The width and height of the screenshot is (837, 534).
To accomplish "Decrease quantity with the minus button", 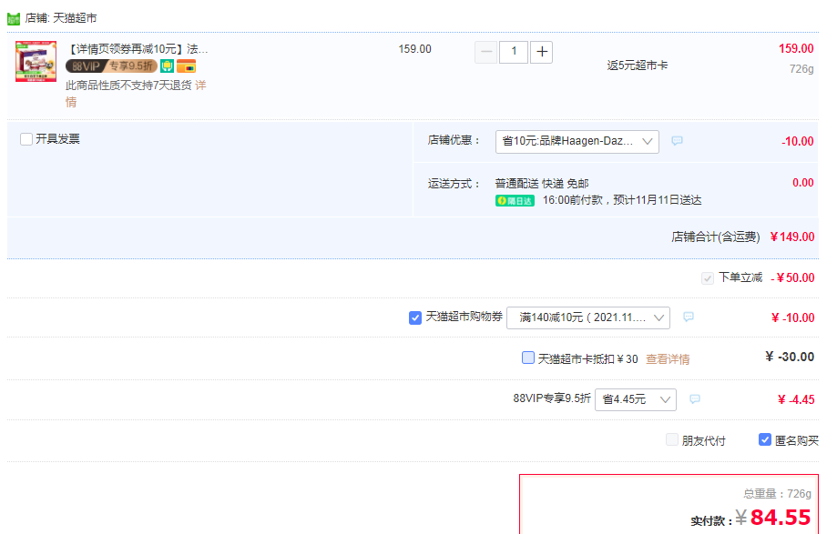I will tap(485, 52).
